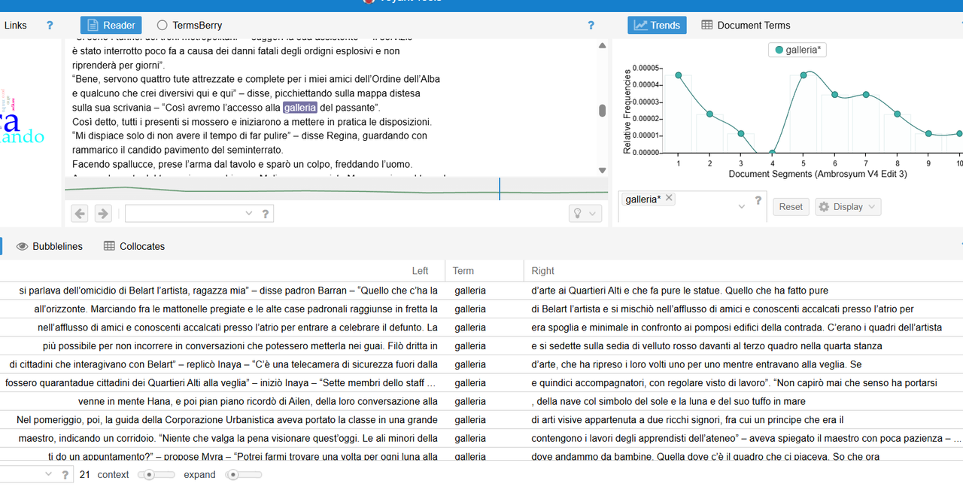The height and width of the screenshot is (487, 963).
Task: Toggle the galleria* legend item
Action: pos(797,50)
